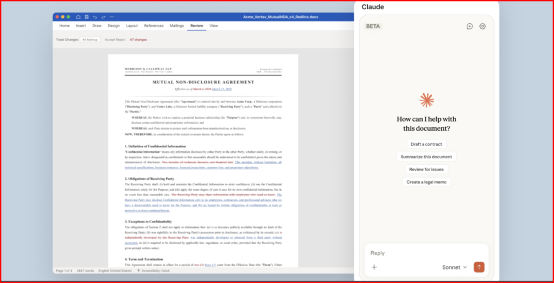Expand the Sonnet model selector
Screen dimensions: 554x283
(x=454, y=267)
